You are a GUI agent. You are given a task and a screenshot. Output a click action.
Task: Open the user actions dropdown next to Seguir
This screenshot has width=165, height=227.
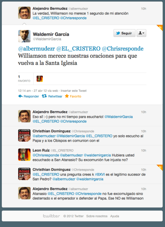(x=141, y=33)
